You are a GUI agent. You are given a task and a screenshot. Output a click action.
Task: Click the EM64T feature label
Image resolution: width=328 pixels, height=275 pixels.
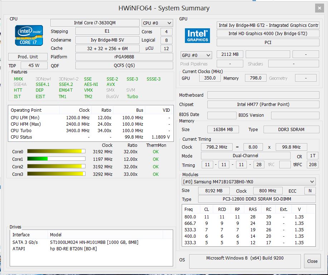click(66, 90)
